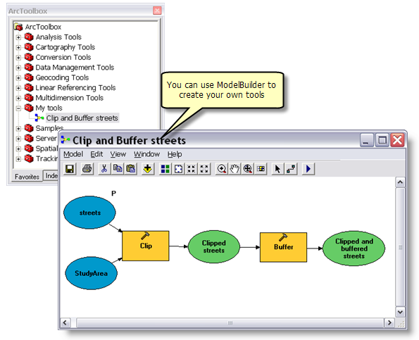Print the model using the printer icon

(87, 169)
